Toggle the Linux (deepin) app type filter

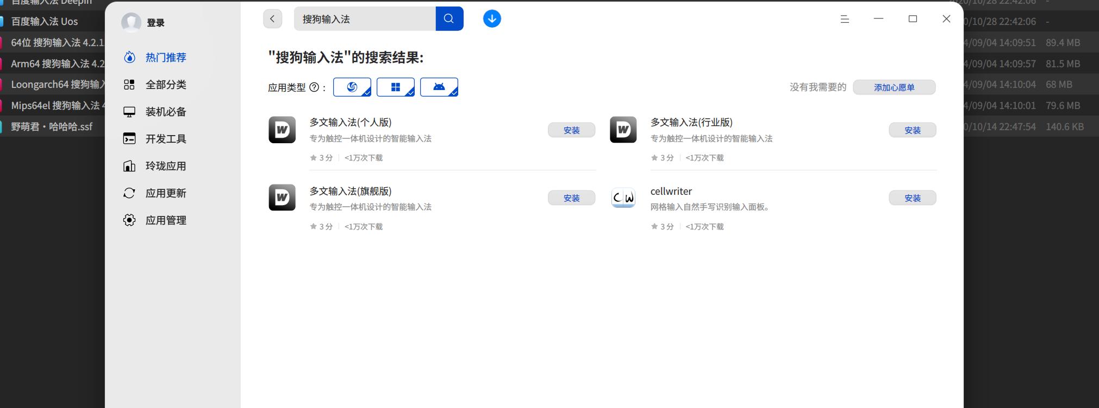click(352, 87)
